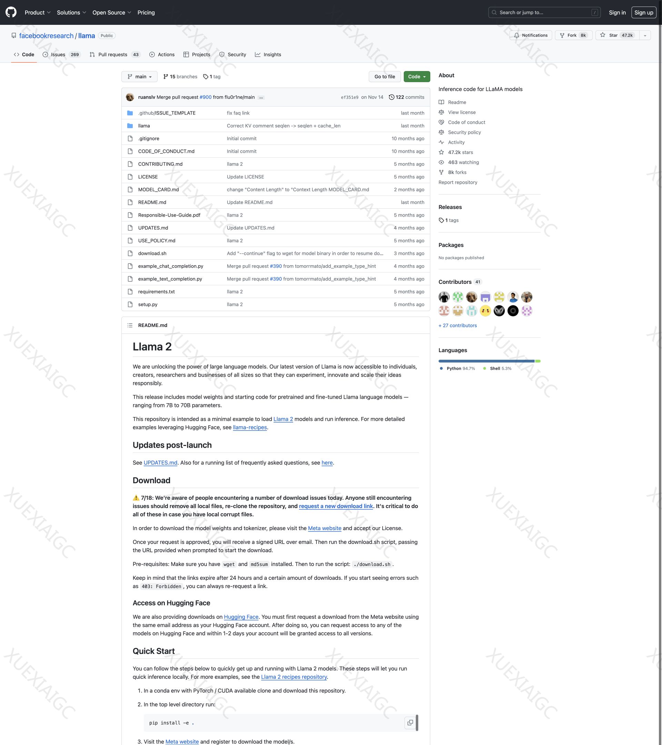
Task: Click the Notifications bell button
Action: coord(531,36)
